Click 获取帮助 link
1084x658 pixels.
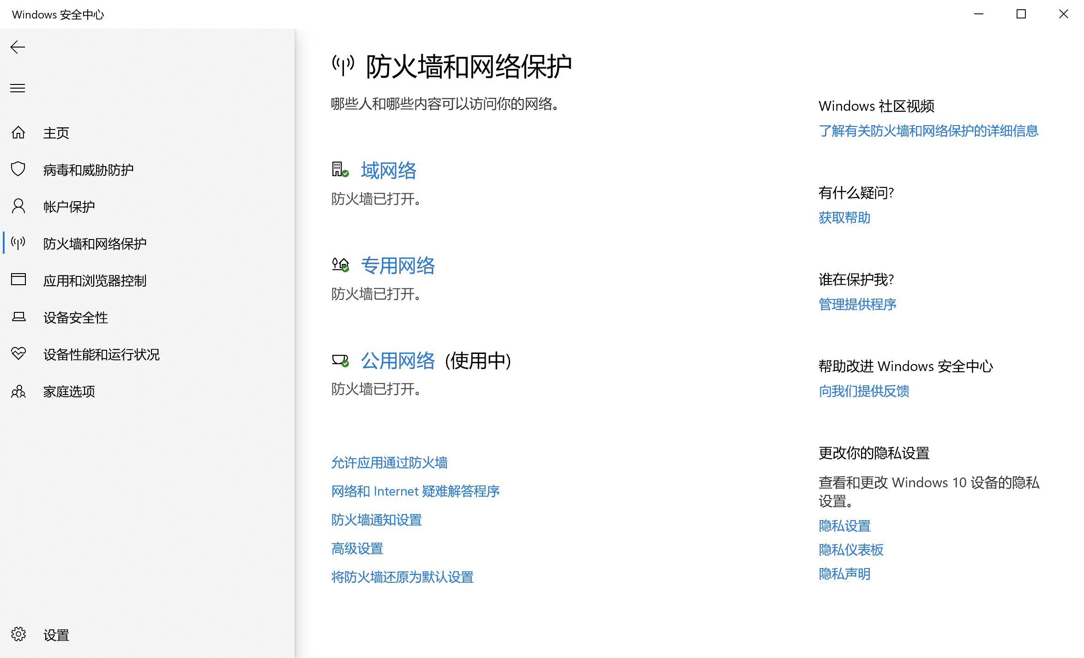click(844, 218)
